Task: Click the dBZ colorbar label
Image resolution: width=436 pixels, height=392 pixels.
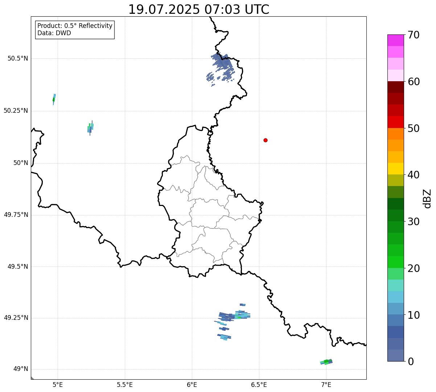Action: pos(428,198)
